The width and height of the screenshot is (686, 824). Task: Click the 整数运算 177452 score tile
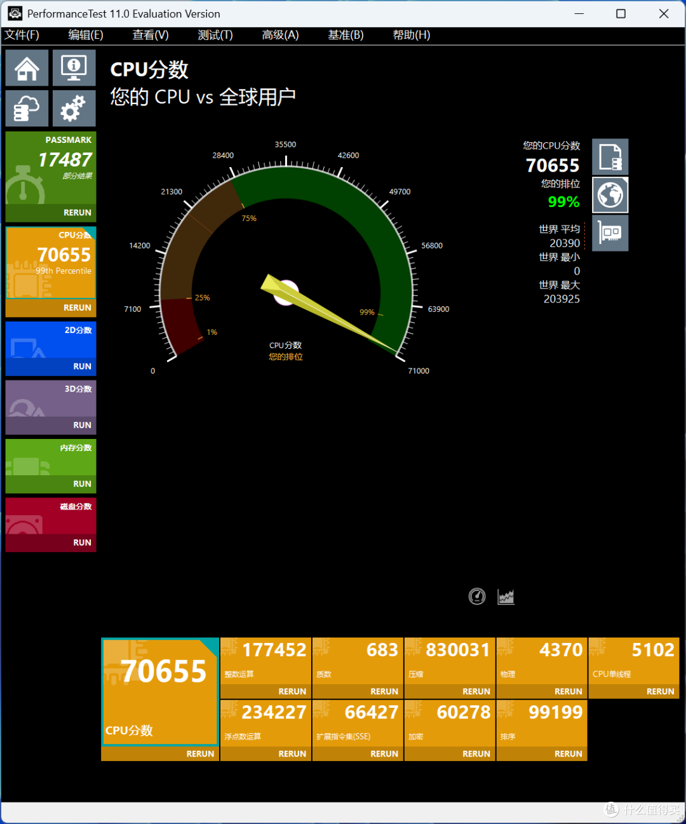(266, 661)
